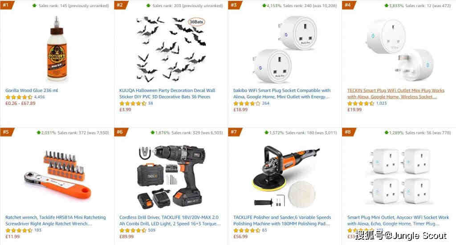This screenshot has width=456, height=245.
Task: Open the bakibo WiFi Smart Plug link
Action: pyautogui.click(x=282, y=93)
